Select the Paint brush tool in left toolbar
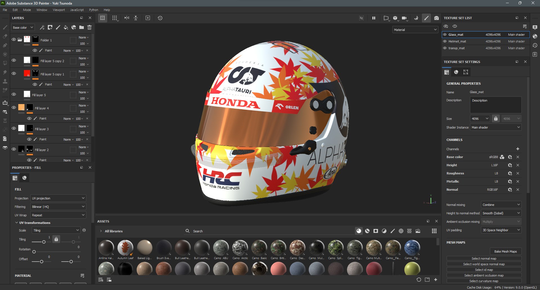Viewport: 540px width, 290px height. tap(5, 27)
